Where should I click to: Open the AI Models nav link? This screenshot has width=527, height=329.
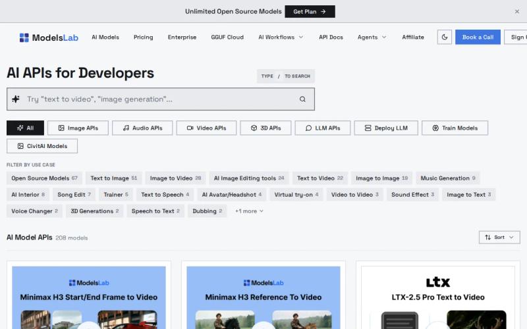pos(105,38)
